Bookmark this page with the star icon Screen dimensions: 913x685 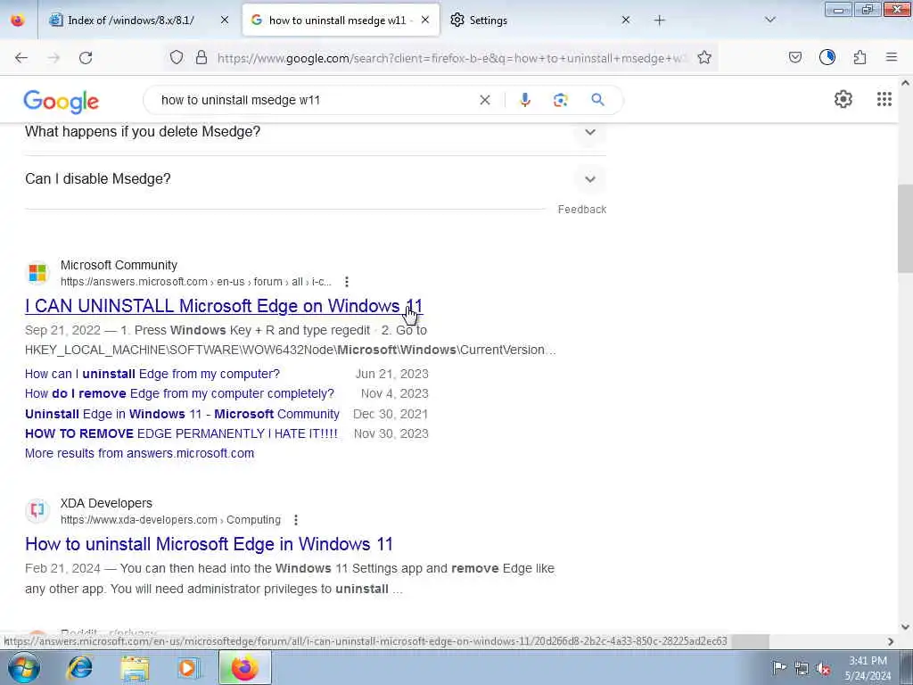(704, 57)
